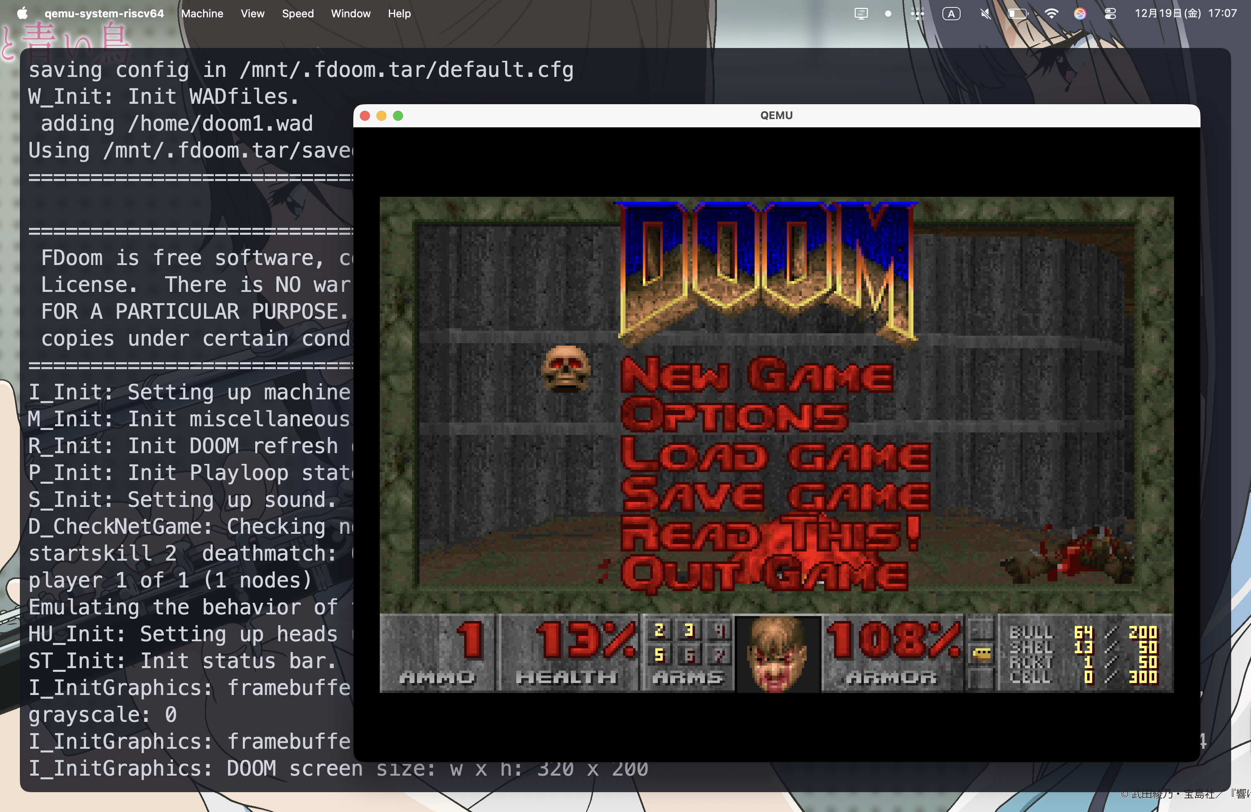This screenshot has height=812, width=1251.
Task: Choose Options in the Doom menu
Action: point(734,416)
